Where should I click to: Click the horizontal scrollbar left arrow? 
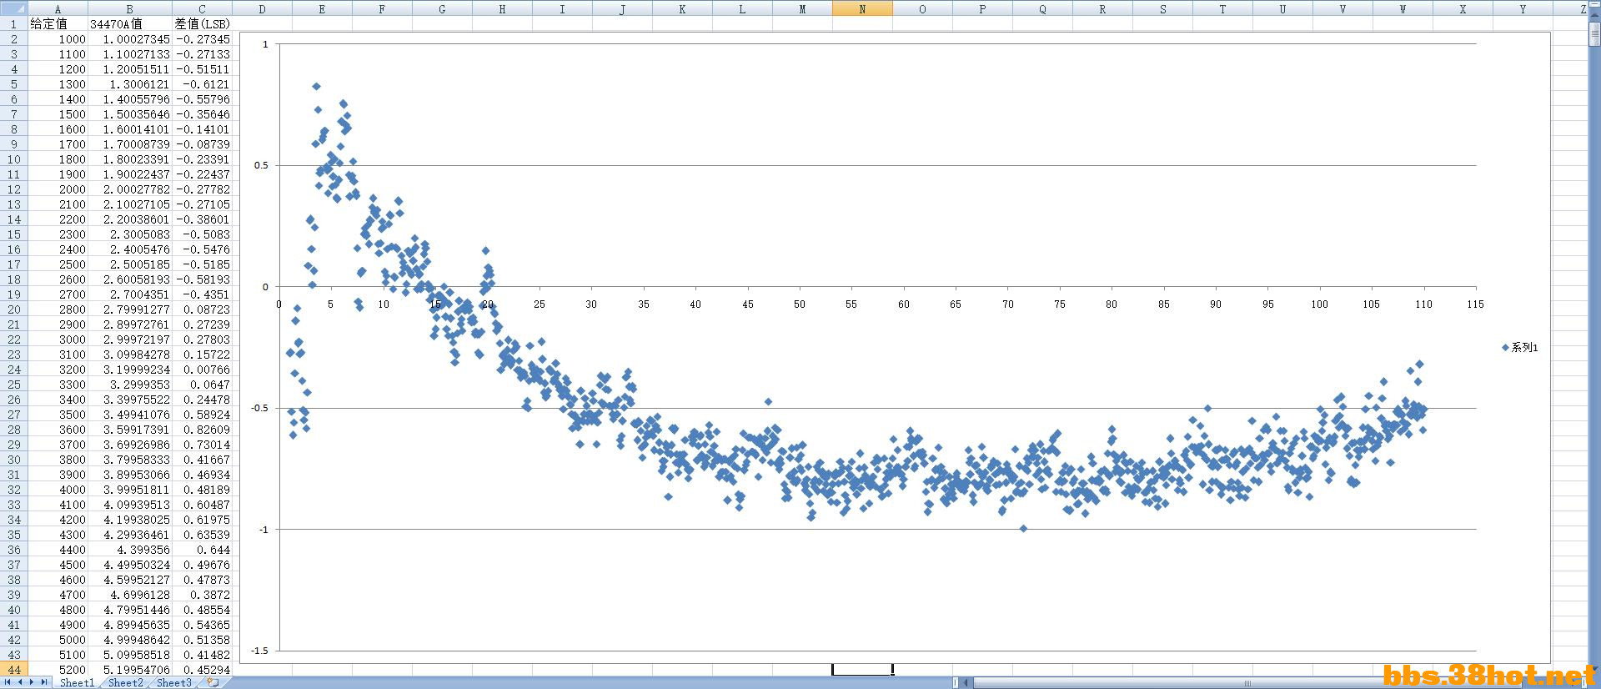pos(967,682)
